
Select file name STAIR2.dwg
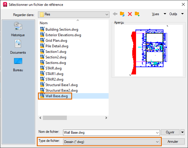coord(54,79)
